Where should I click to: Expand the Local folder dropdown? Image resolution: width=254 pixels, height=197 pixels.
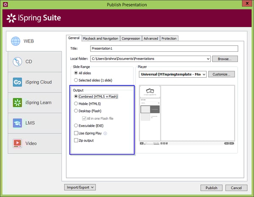coord(208,59)
